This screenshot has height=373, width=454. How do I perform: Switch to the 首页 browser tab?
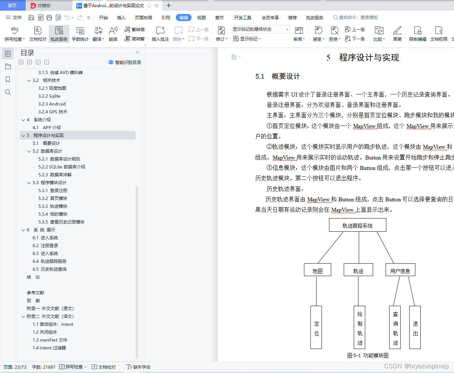tap(13, 6)
